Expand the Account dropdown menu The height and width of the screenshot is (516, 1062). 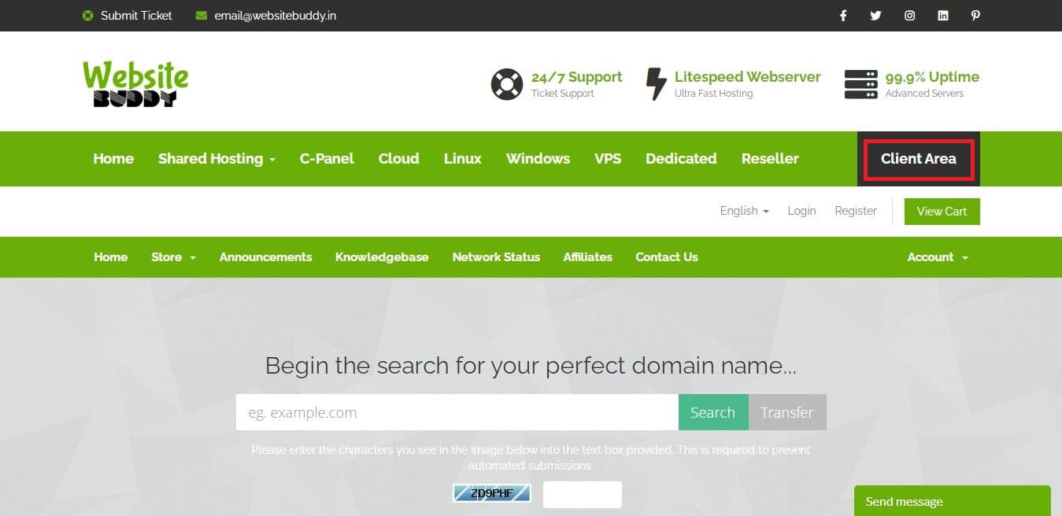(x=937, y=257)
